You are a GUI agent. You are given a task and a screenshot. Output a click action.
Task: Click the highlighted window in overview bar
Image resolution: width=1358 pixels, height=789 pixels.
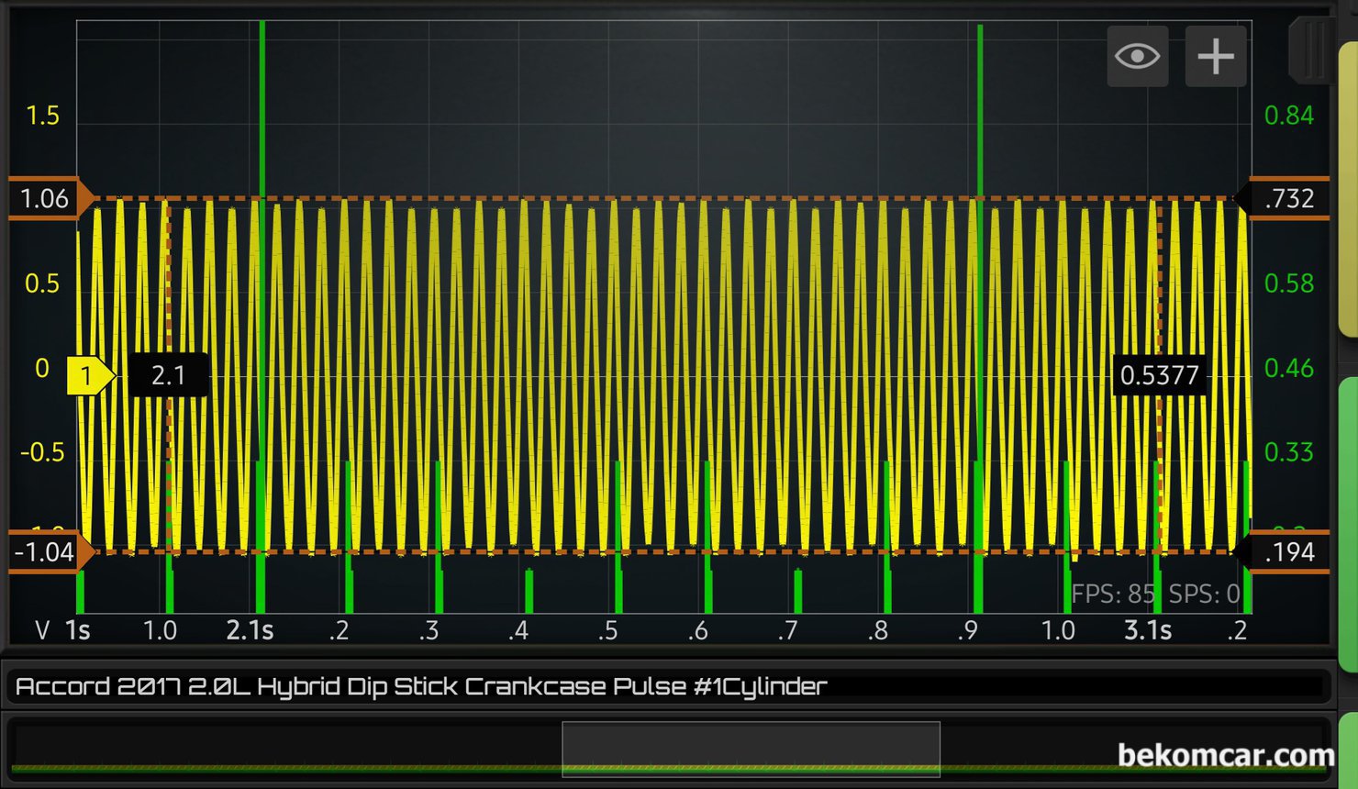click(751, 749)
